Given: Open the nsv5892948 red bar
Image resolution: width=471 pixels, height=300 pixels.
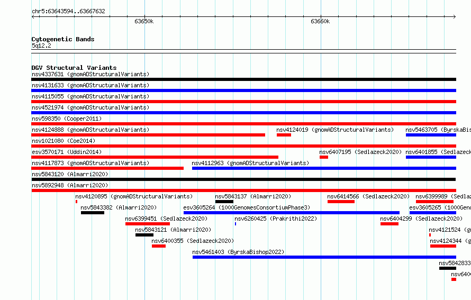Looking at the screenshot, I should [243, 190].
